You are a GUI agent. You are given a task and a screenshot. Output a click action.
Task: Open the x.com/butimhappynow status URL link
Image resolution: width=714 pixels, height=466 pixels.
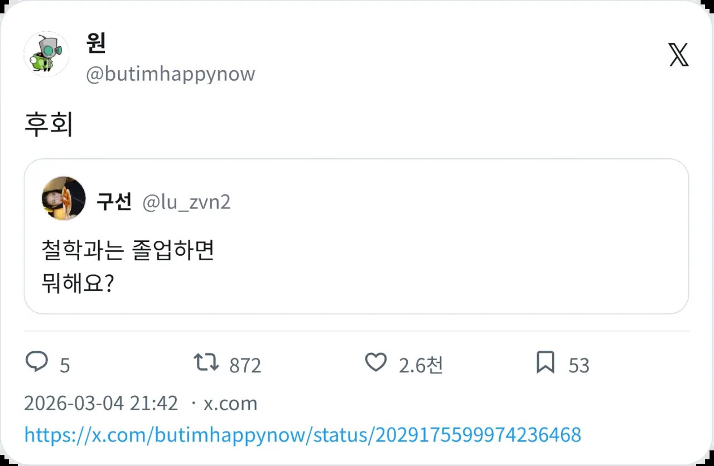click(x=302, y=434)
